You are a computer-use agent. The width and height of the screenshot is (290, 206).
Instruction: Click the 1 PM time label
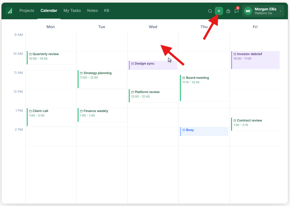(19, 111)
